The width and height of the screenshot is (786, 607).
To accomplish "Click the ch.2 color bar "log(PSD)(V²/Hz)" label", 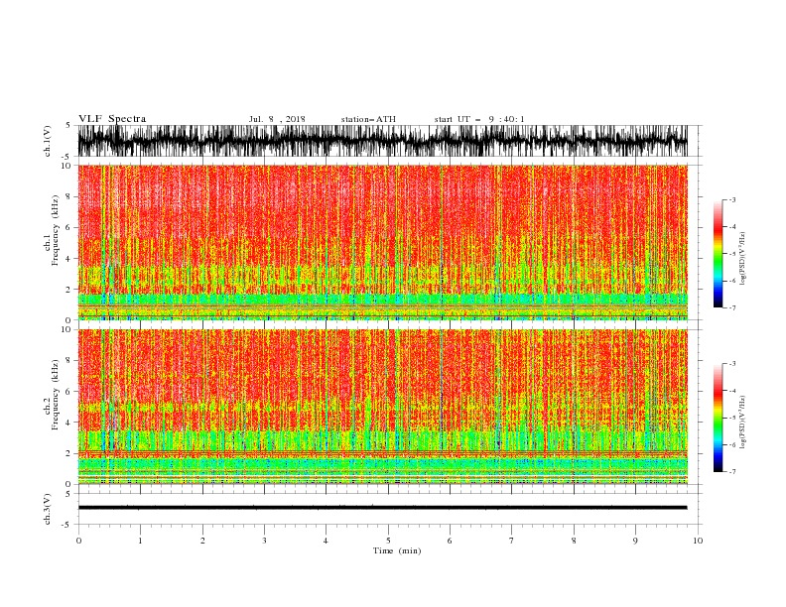I will pyautogui.click(x=743, y=423).
